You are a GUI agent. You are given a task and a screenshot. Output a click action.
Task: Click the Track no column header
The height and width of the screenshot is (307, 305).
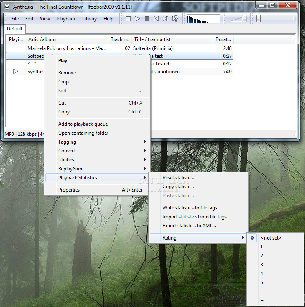[x=120, y=39]
